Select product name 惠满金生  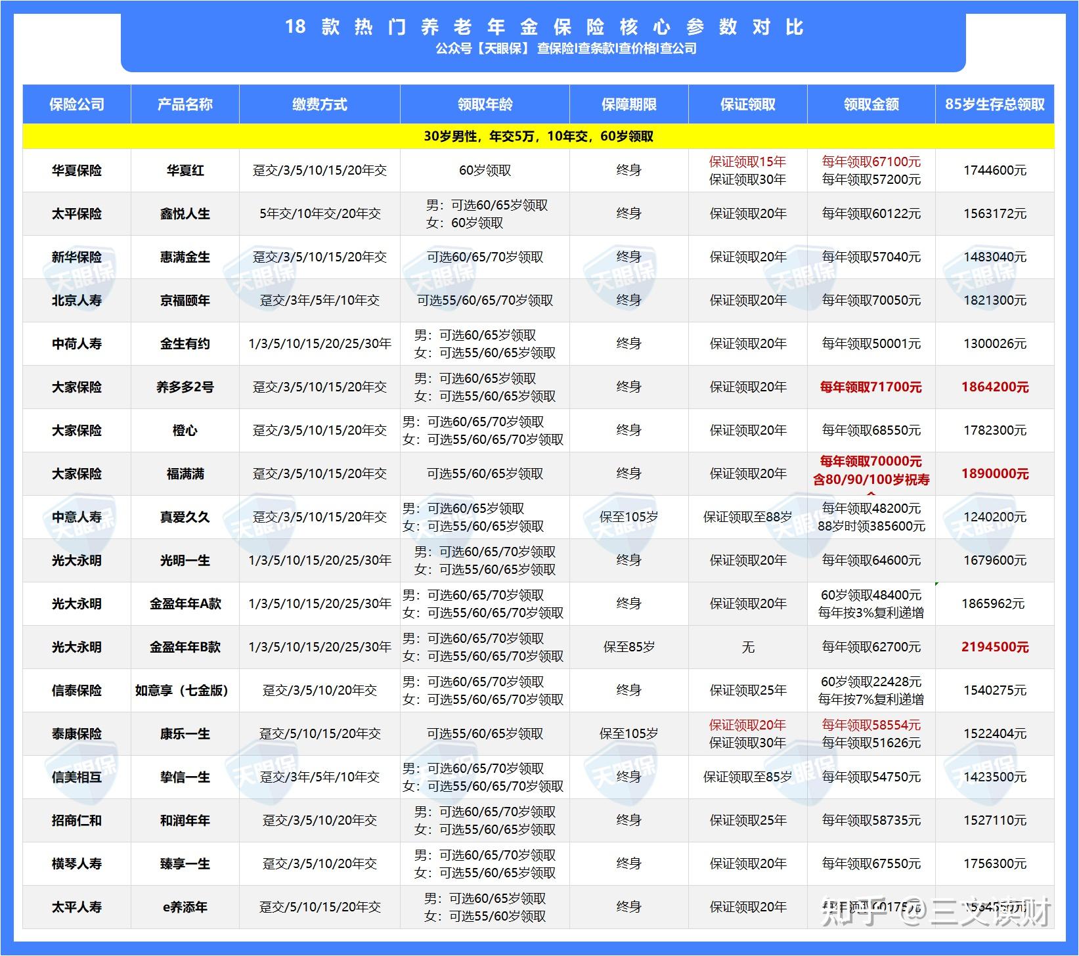(x=185, y=257)
